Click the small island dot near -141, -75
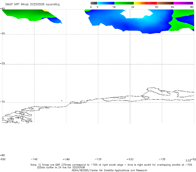196x172 pixels. point(62,101)
